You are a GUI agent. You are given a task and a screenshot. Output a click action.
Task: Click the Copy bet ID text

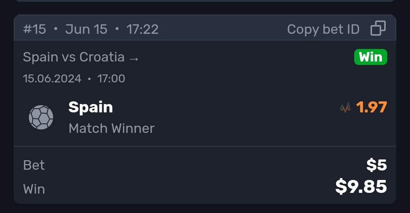click(x=323, y=29)
